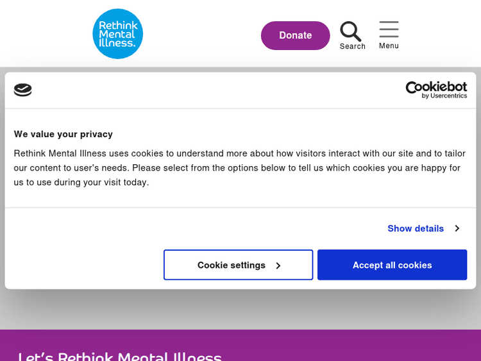Click the chevron beside Show details

click(457, 228)
